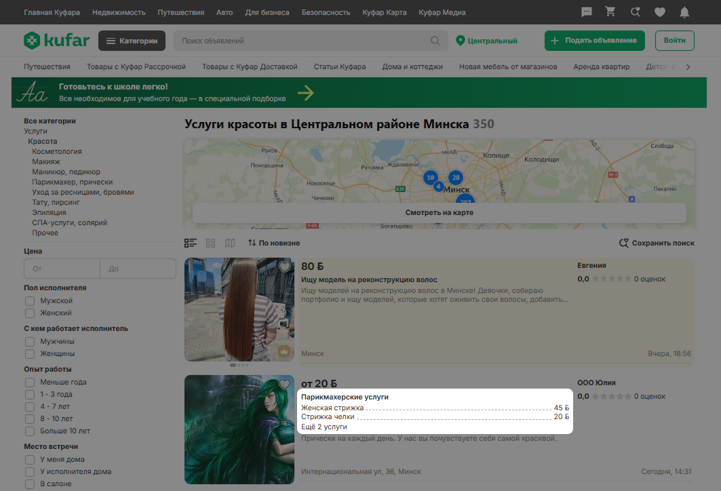Switch to list view icon
Image resolution: width=721 pixels, height=491 pixels.
click(191, 243)
